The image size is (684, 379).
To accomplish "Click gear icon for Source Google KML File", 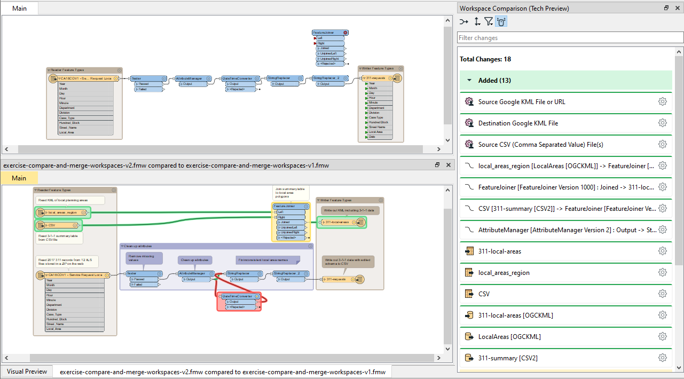I will (662, 102).
